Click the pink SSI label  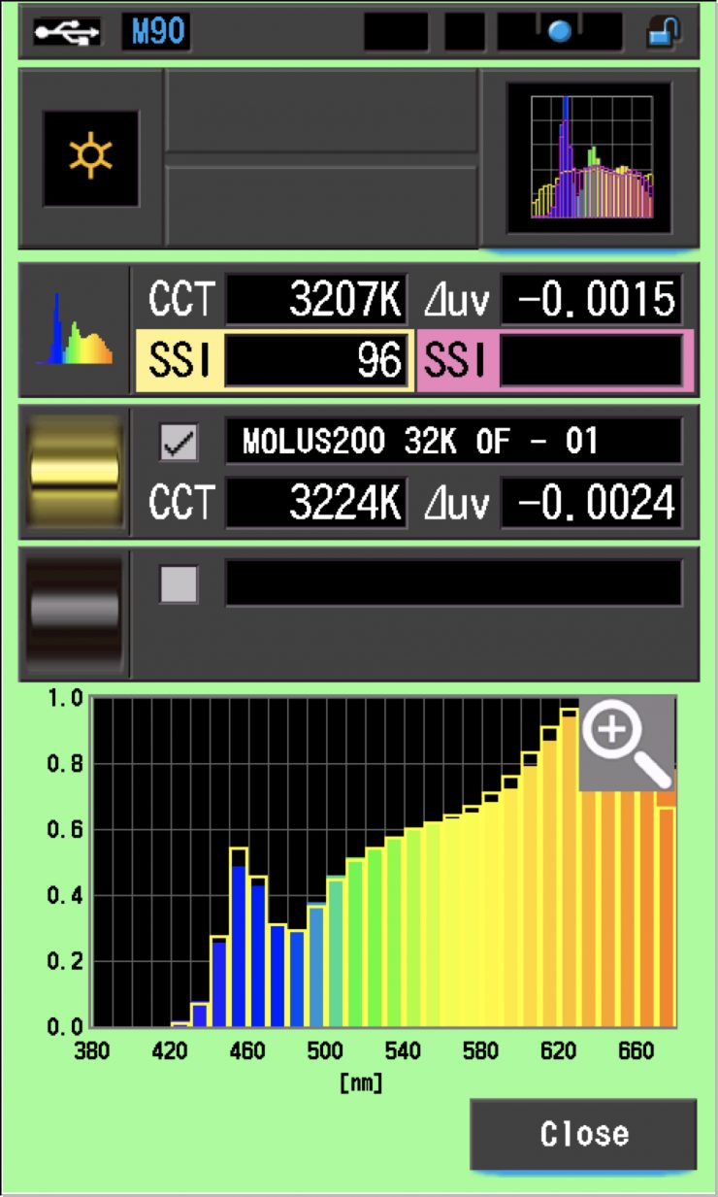[456, 360]
